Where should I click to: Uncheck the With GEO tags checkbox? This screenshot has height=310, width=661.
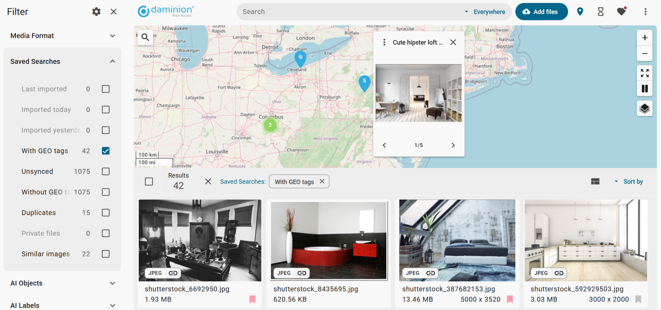pos(106,151)
